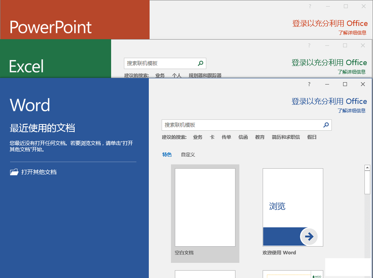This screenshot has width=373, height=278.
Task: Click PowerPoint's 登录以充分利用 Office sign-in link
Action: point(329,24)
